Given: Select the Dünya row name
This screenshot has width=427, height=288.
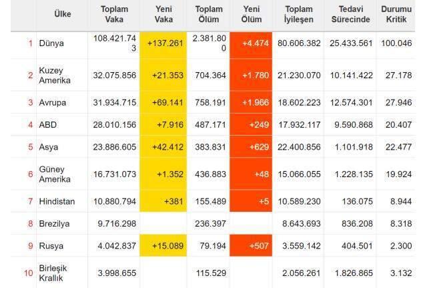Looking at the screenshot, I should point(51,43).
